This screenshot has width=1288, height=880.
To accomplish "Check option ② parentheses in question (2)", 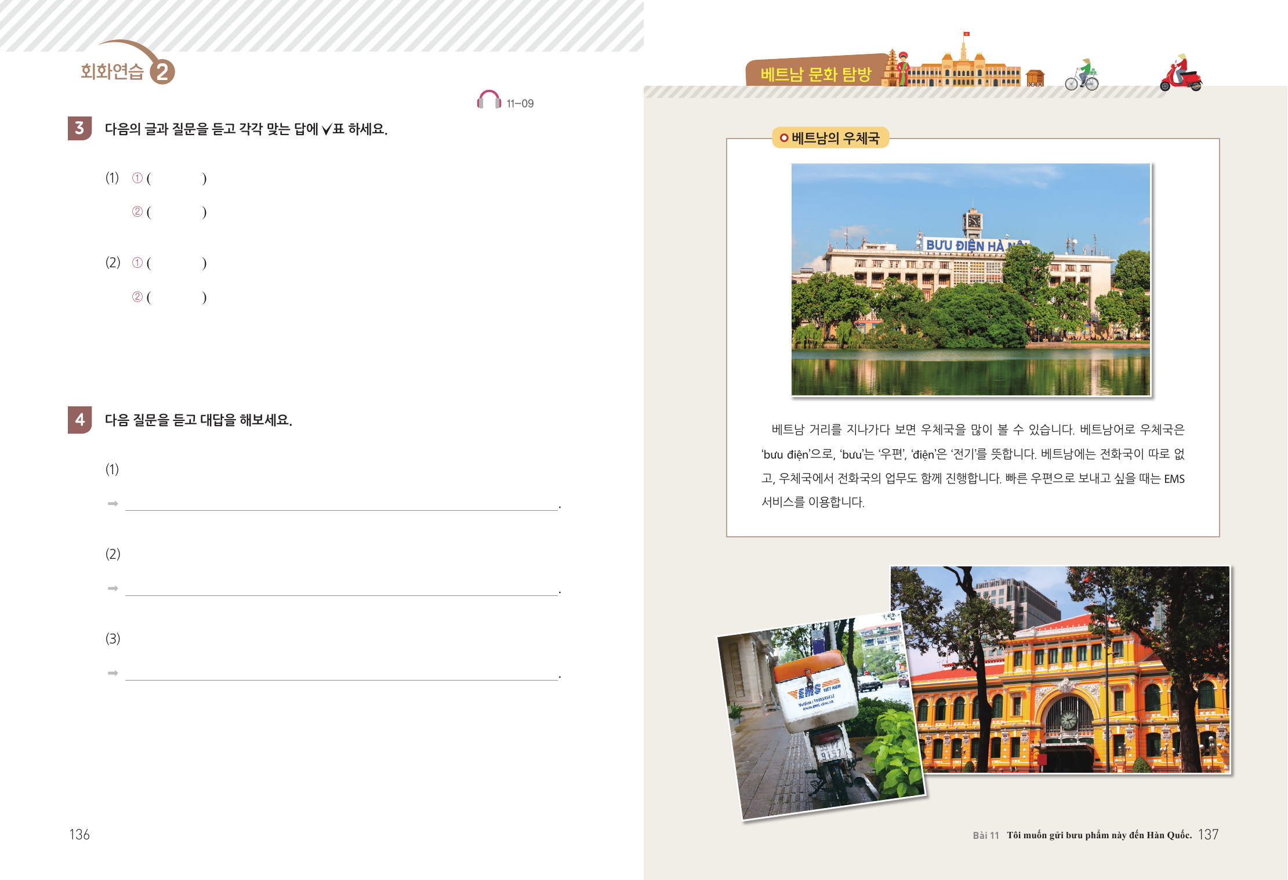I will pos(176,297).
